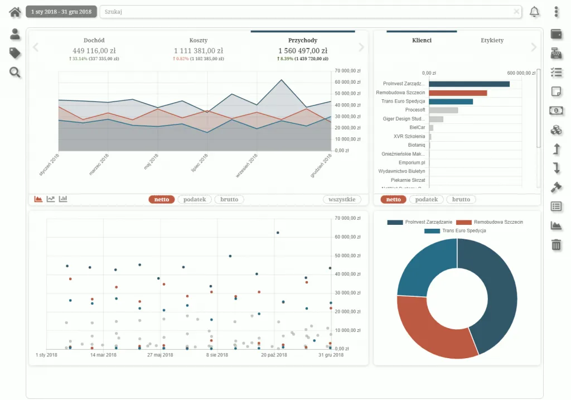Switch chart to filled area style icon
The width and height of the screenshot is (571, 400).
(38, 199)
